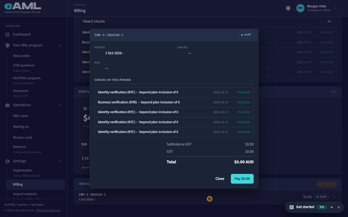Click the Pay $0.00 button
This screenshot has width=348, height=217.
242,179
